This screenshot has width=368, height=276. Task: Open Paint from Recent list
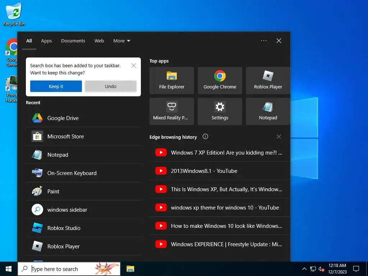tap(83, 191)
